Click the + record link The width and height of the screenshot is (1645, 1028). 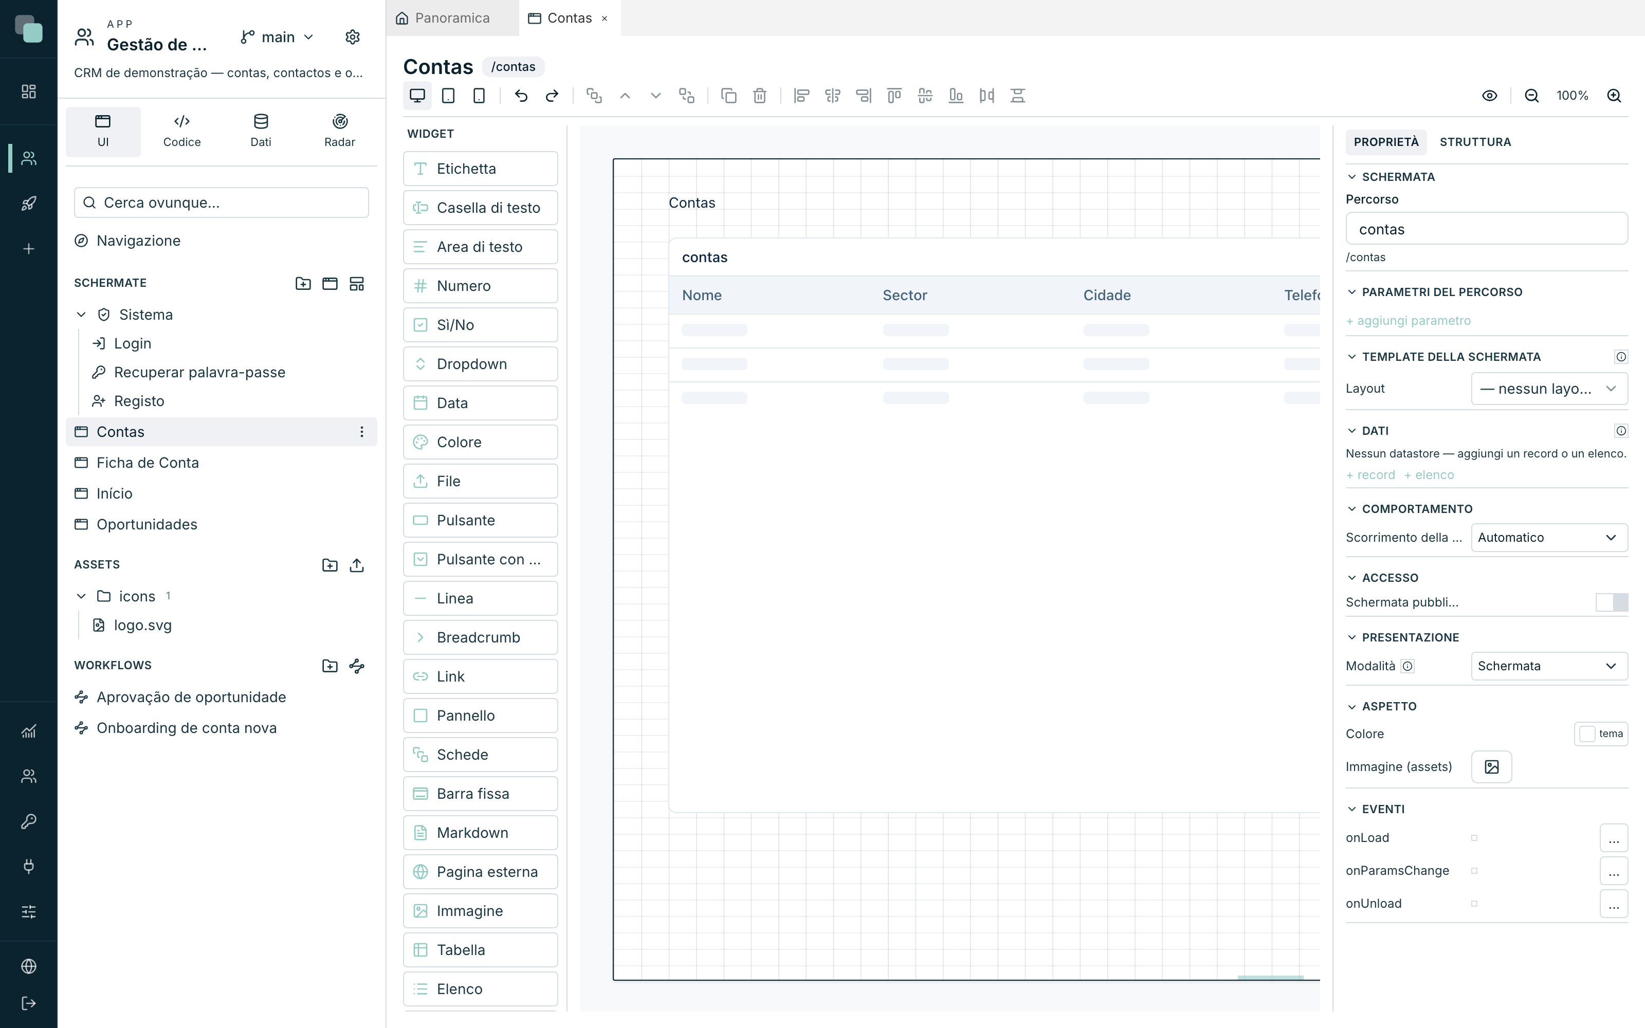click(x=1370, y=475)
